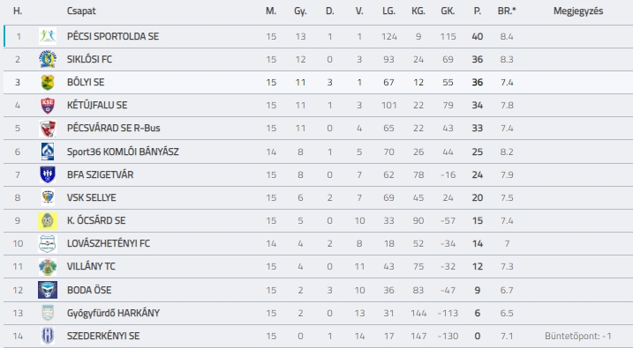
Task: Sort table by the P. points column
Action: pyautogui.click(x=477, y=11)
